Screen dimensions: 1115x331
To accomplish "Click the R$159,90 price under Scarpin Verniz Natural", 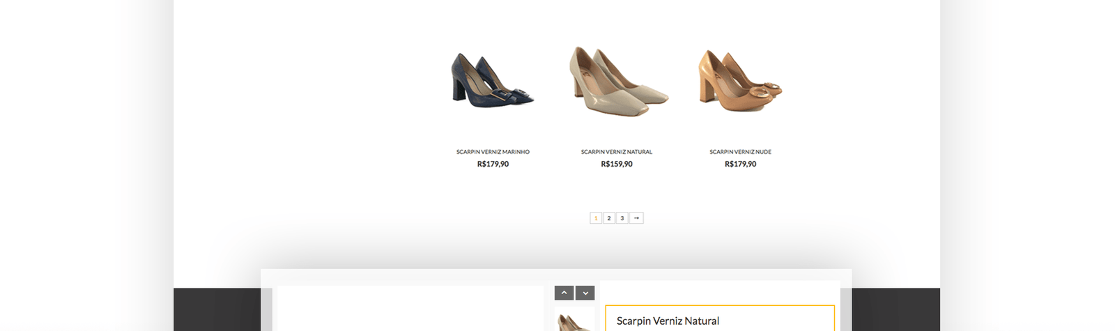I will [617, 164].
